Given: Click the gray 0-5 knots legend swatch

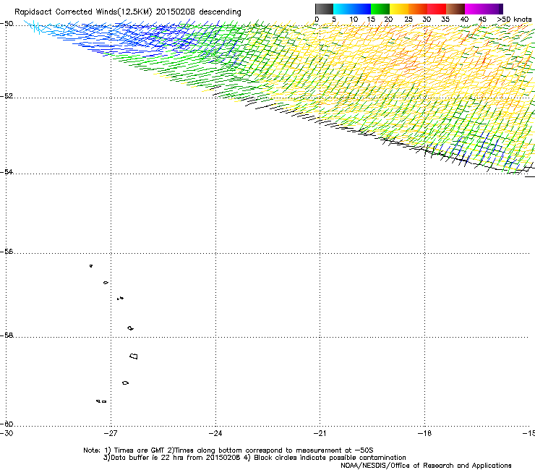Looking at the screenshot, I should [324, 9].
